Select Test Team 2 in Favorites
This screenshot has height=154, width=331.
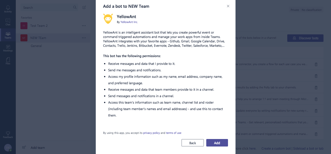click(39, 26)
